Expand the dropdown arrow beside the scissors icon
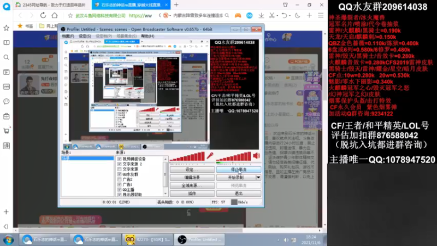The image size is (437, 246). pos(277,16)
